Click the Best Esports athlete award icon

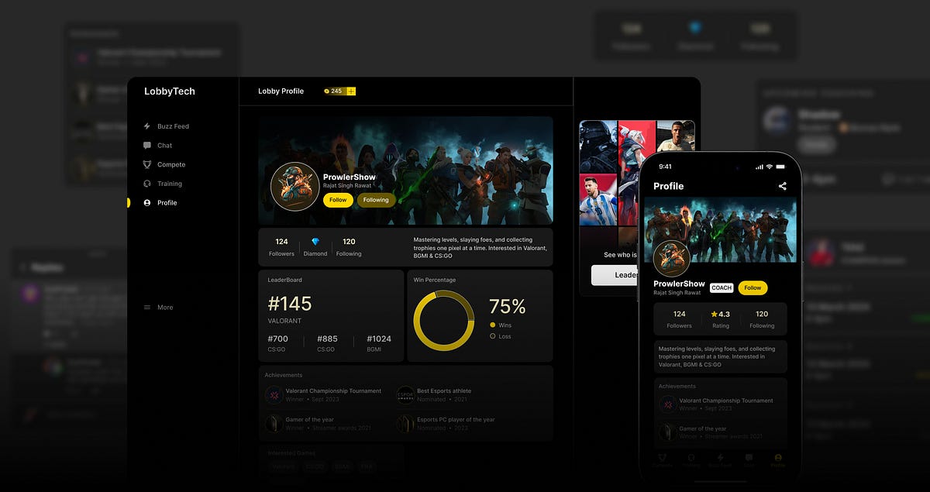point(405,395)
